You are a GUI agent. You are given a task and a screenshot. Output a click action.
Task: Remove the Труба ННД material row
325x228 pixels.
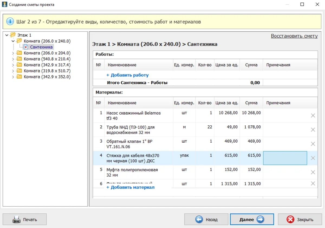point(313,130)
